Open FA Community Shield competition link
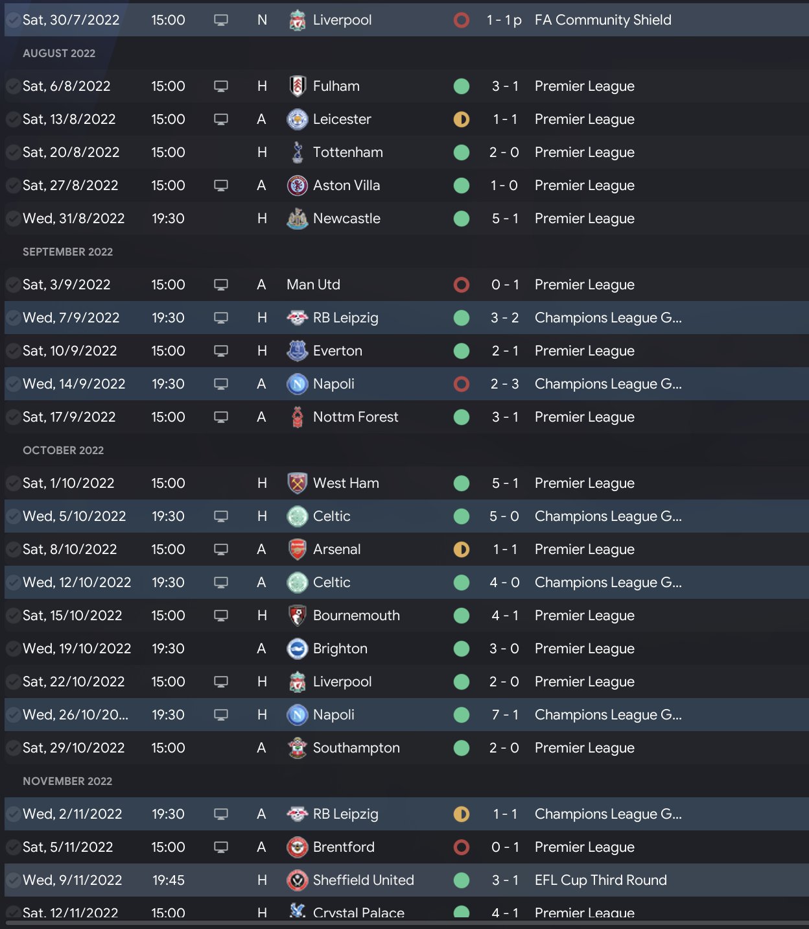 coord(603,20)
